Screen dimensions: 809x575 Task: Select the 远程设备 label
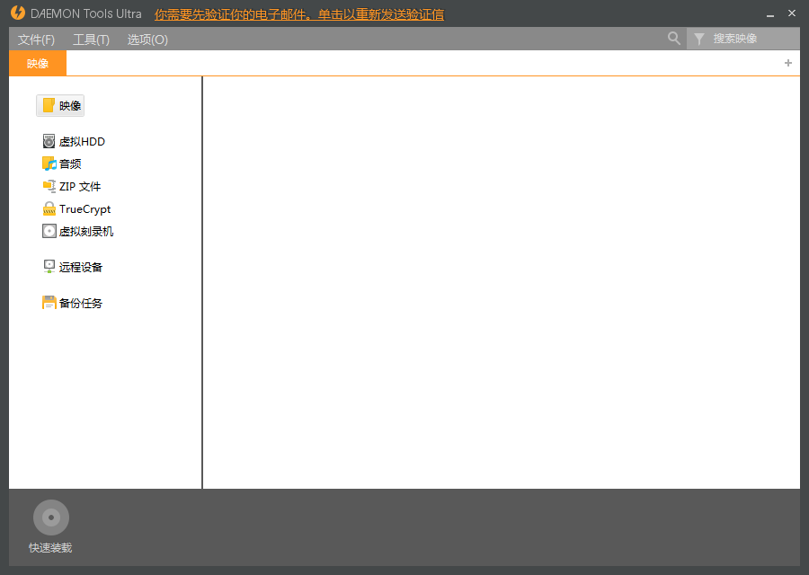[81, 267]
